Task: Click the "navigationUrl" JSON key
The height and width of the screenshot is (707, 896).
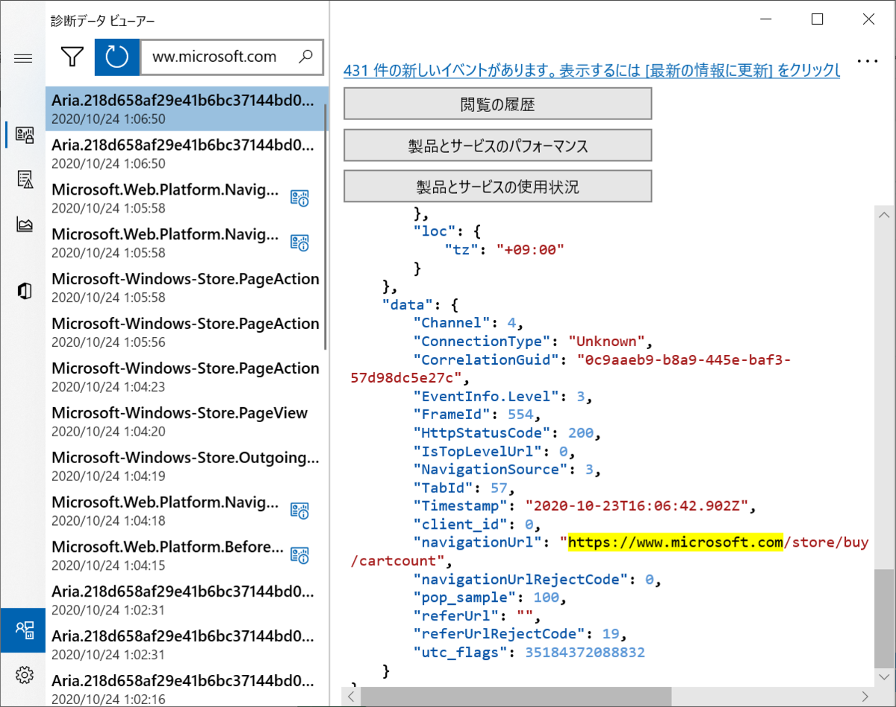Action: click(x=479, y=542)
